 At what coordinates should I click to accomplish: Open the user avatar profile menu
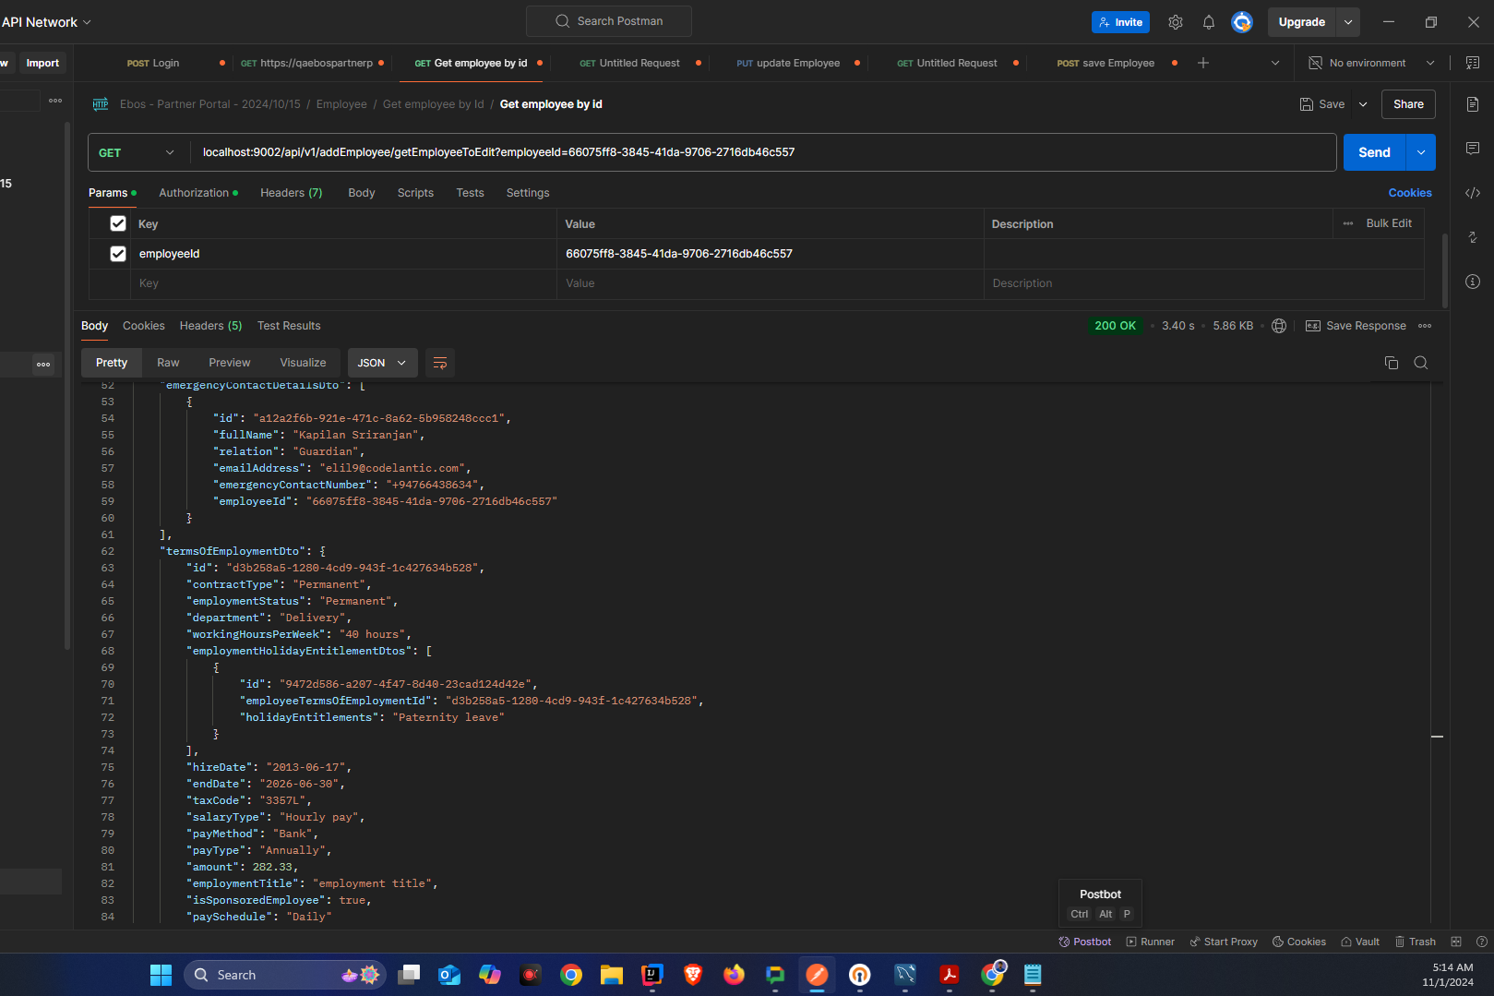click(1242, 22)
